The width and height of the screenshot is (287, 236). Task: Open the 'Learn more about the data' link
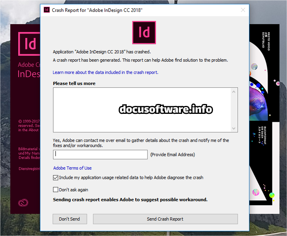(105, 72)
